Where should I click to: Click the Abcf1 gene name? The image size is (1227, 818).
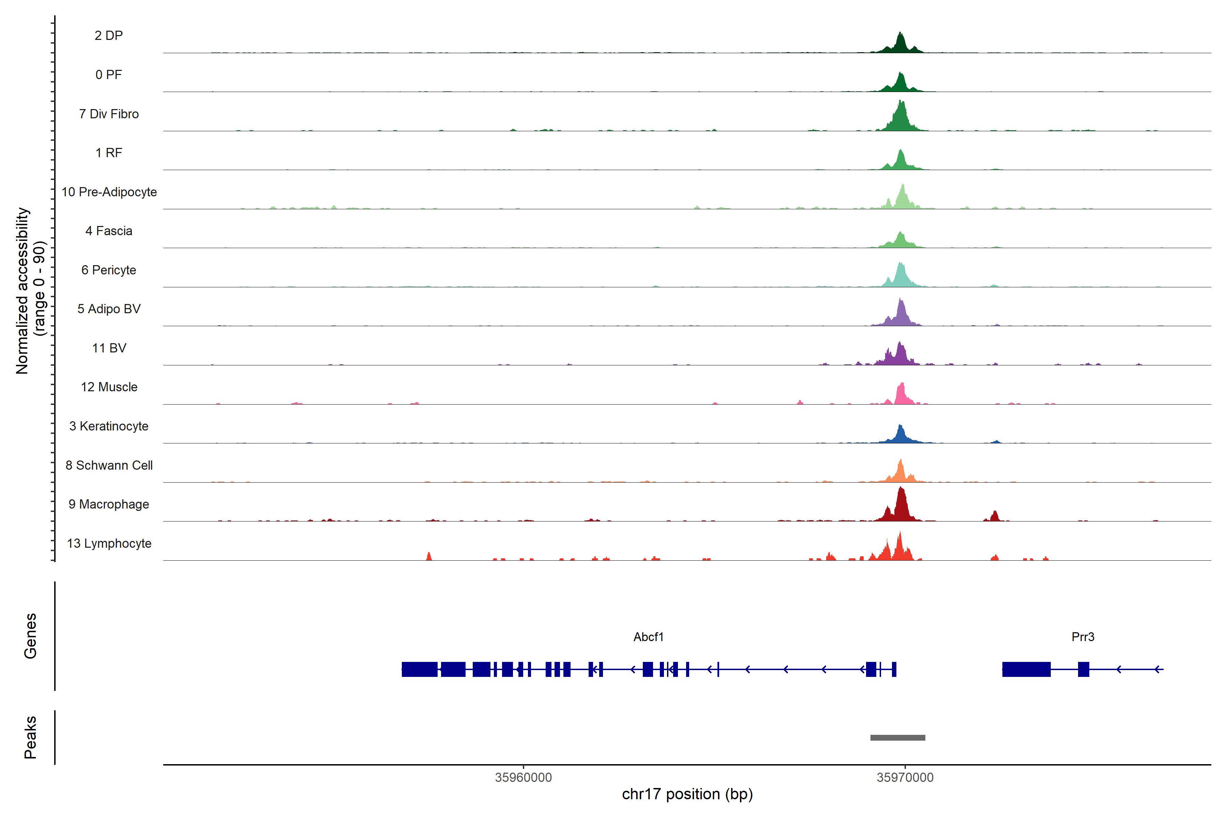pos(648,636)
